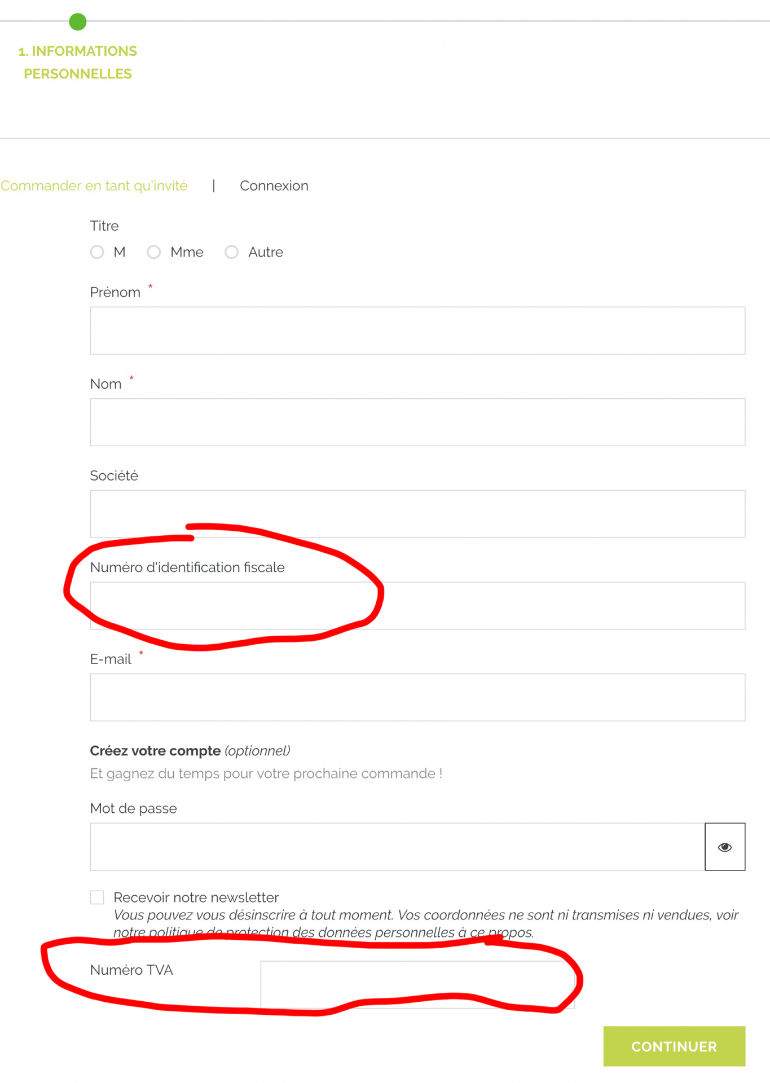Click the Créez votre compte heading
Screen dimensions: 770x1083
155,751
